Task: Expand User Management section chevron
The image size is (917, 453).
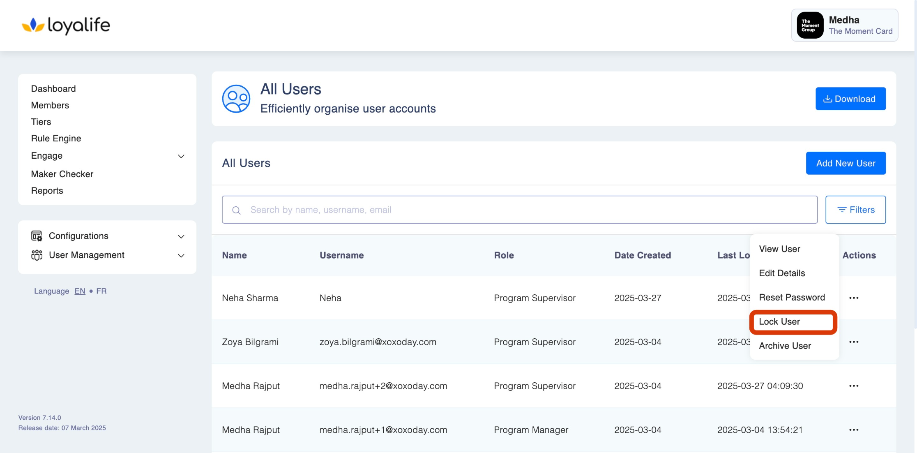Action: (x=181, y=256)
